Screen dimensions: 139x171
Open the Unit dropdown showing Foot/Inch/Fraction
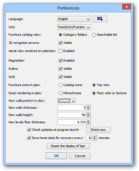pyautogui.click(x=74, y=27)
